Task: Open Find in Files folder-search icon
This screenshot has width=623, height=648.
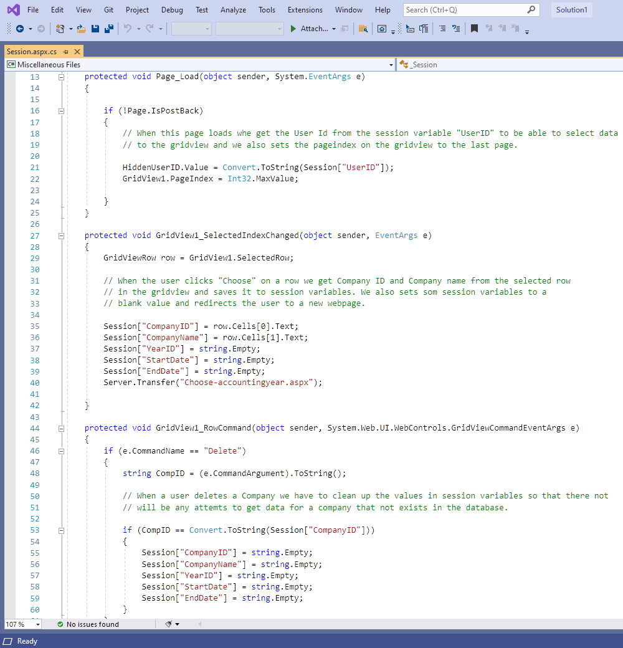Action: pos(363,29)
